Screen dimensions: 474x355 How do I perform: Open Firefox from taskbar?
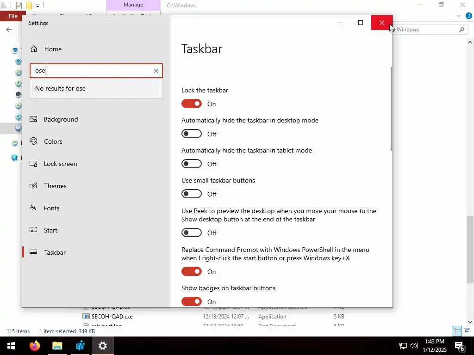click(x=34, y=346)
